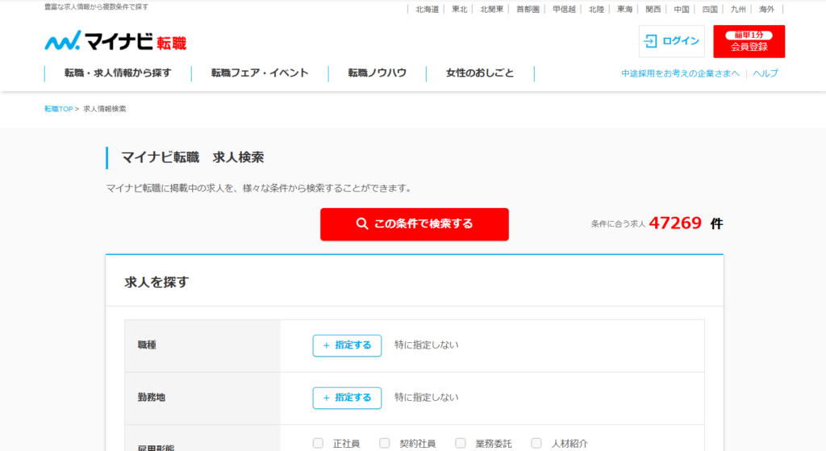Click the magnifying glass search icon
826x451 pixels.
coord(362,224)
